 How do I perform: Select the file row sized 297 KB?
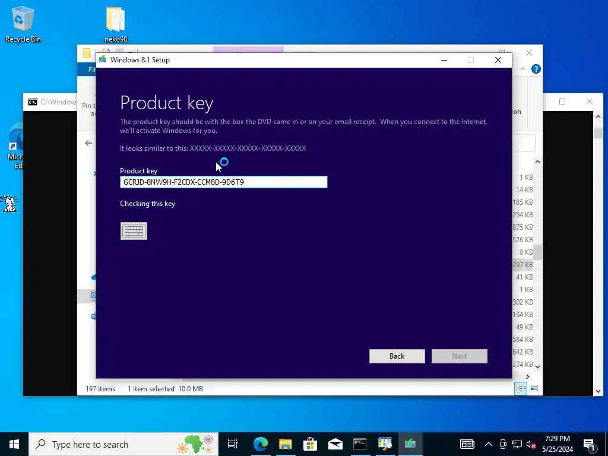pyautogui.click(x=522, y=264)
